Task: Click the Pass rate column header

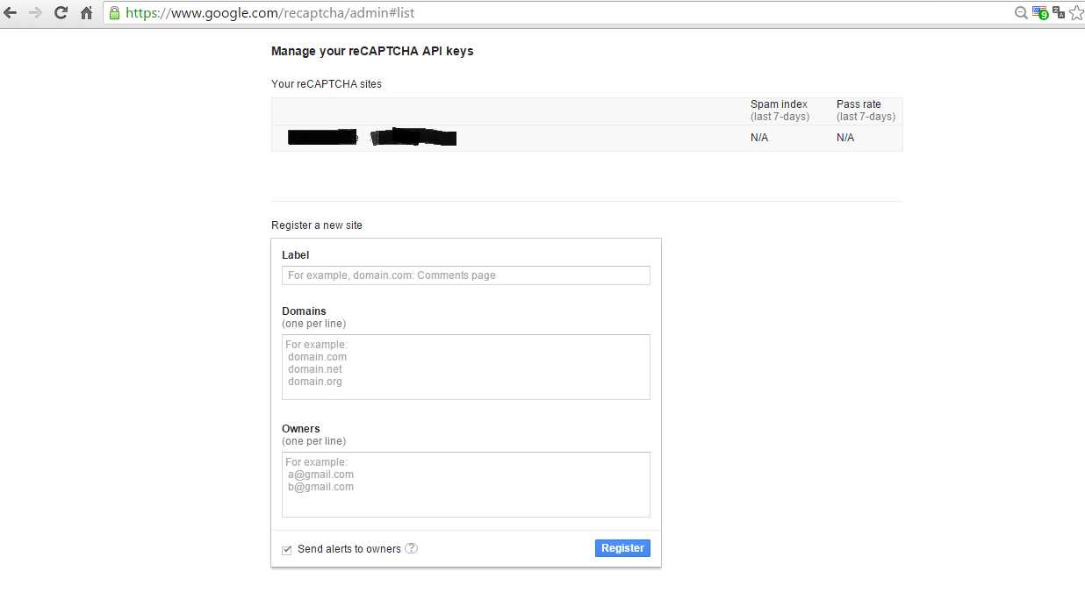Action: (x=866, y=111)
